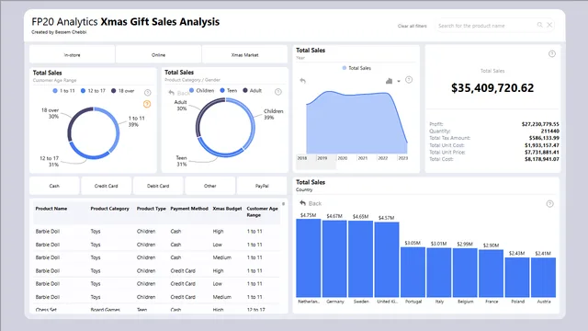Screen dimensions: 588x331
Task: Clear the search box with X icon
Action: point(549,25)
